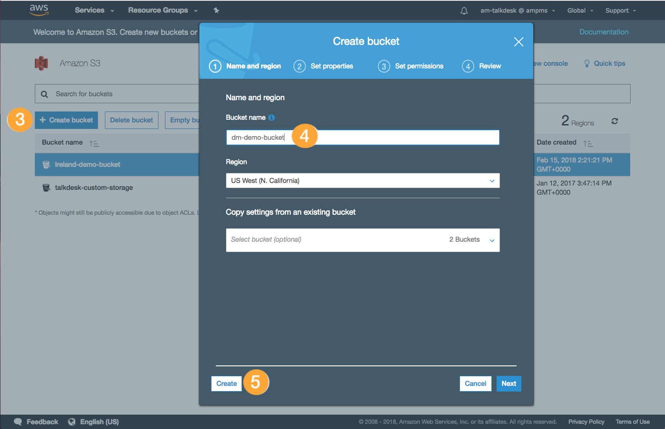This screenshot has width=665, height=429.
Task: Click bucket icon beside talkdesk-custom-storage
Action: 46,188
